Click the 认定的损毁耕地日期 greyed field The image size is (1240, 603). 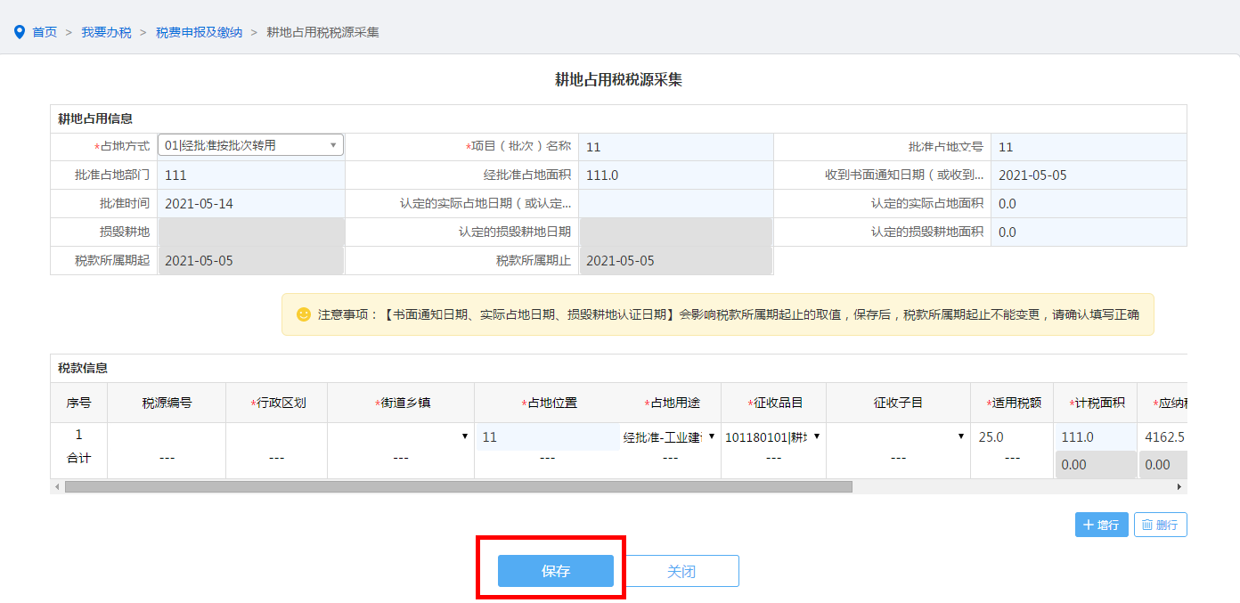tap(676, 232)
